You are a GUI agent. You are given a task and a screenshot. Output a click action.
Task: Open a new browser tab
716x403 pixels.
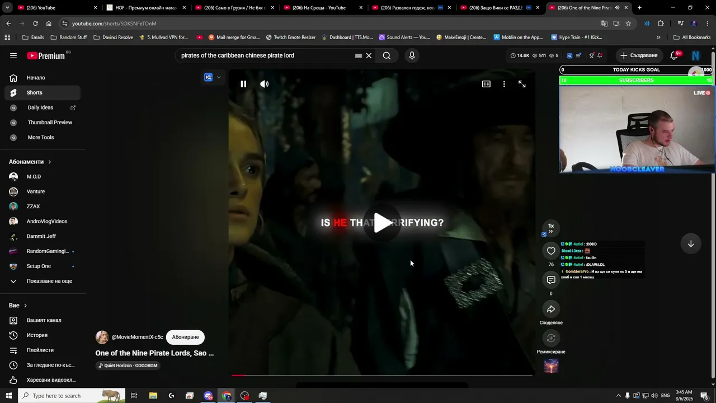click(639, 8)
